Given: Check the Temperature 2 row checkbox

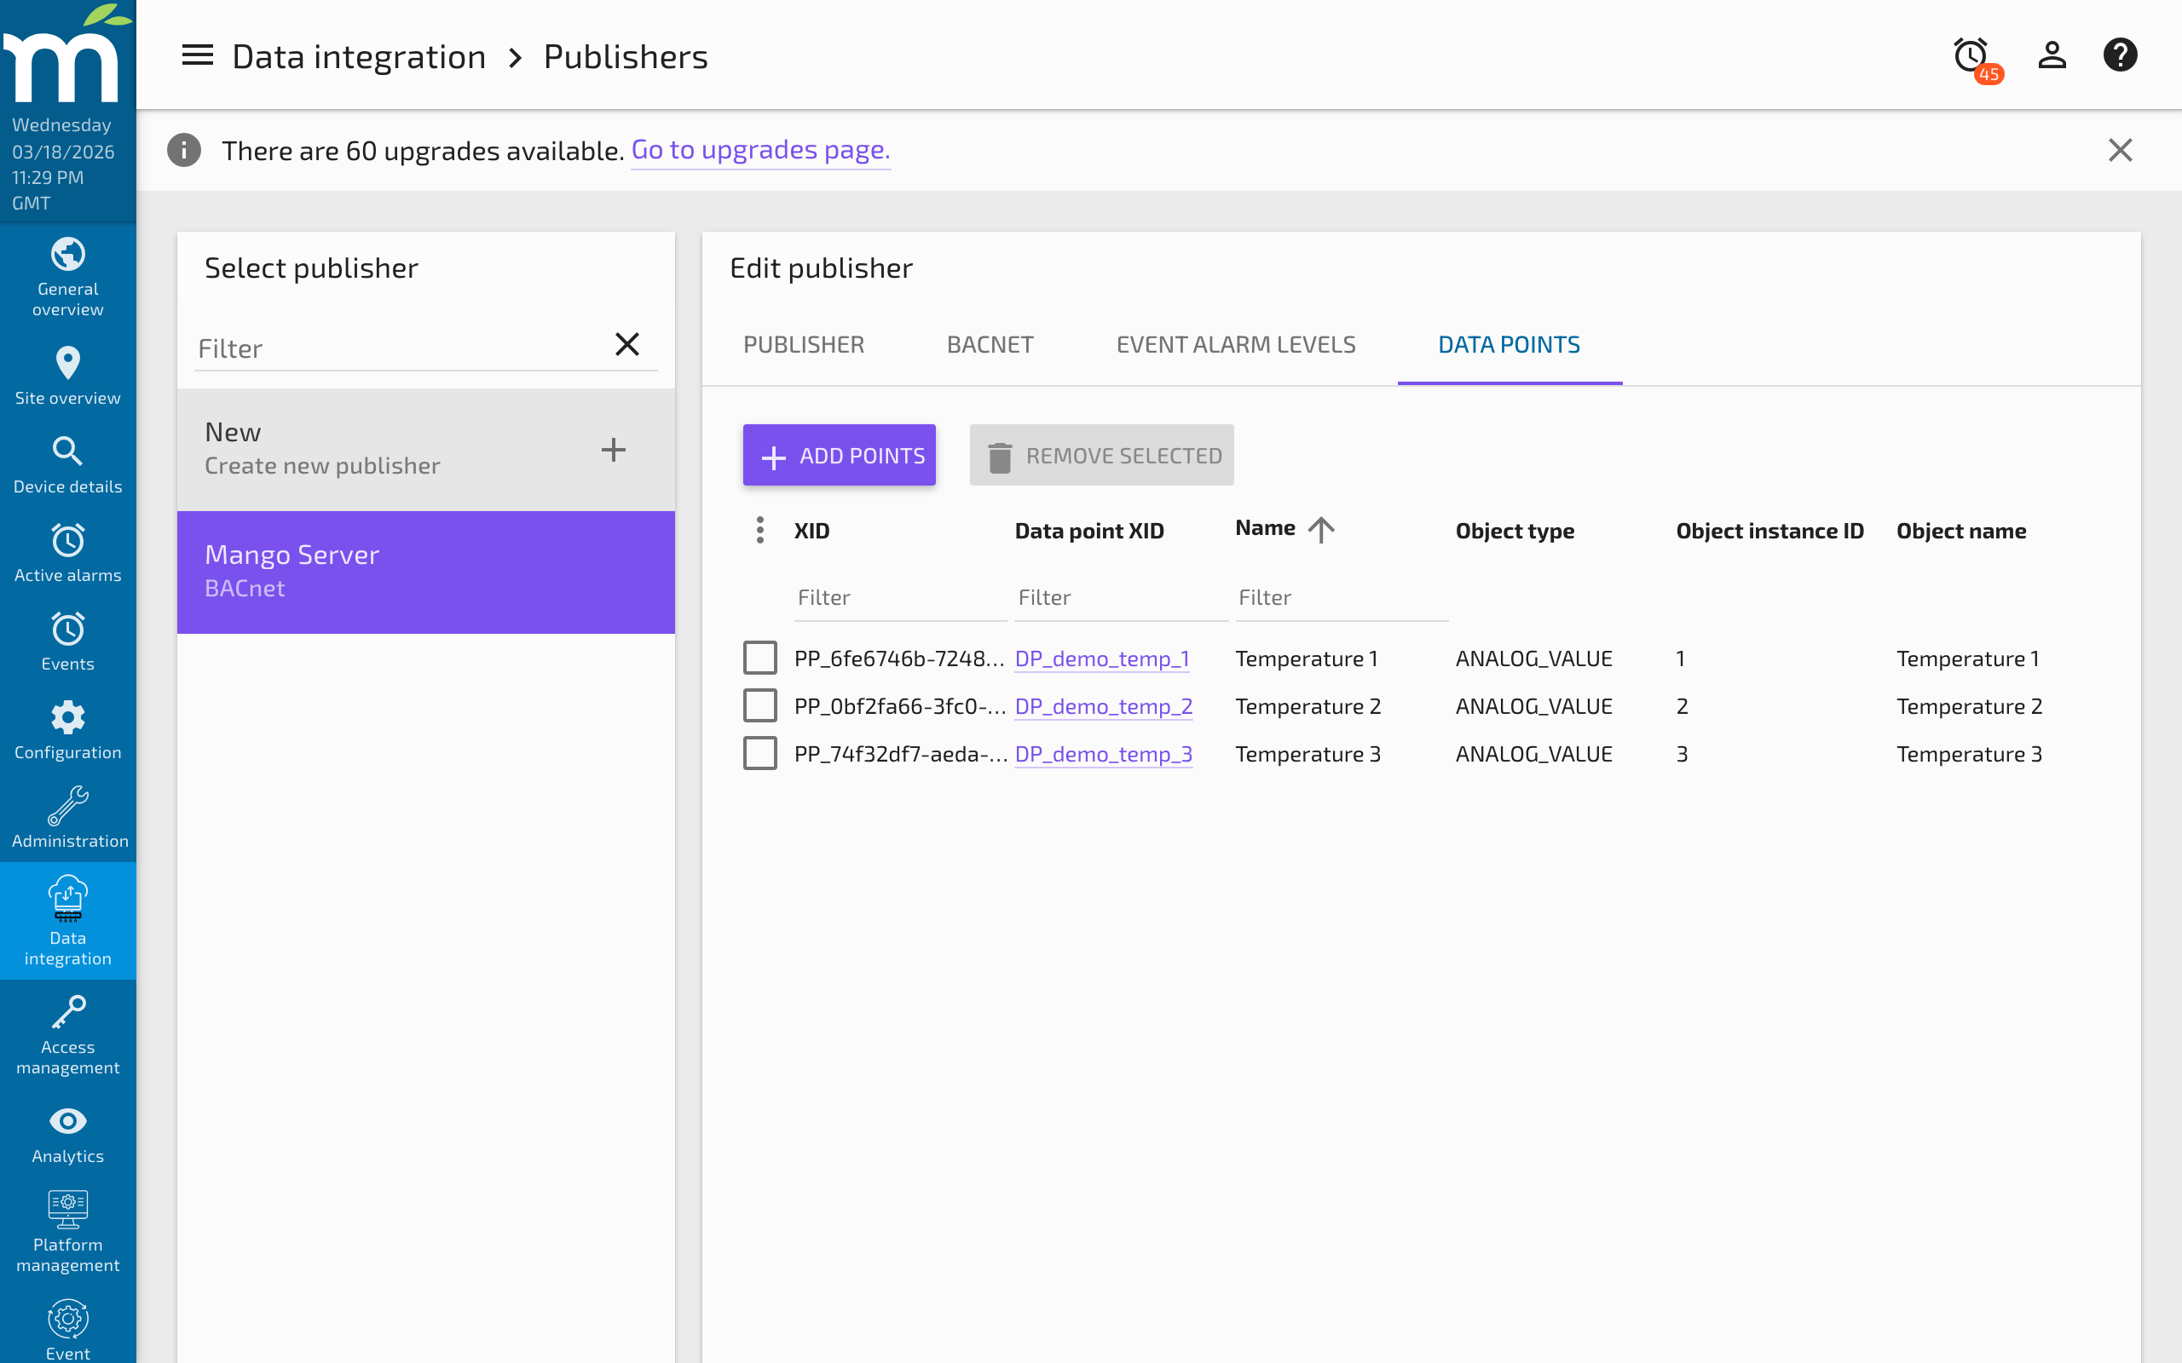Looking at the screenshot, I should [x=760, y=706].
